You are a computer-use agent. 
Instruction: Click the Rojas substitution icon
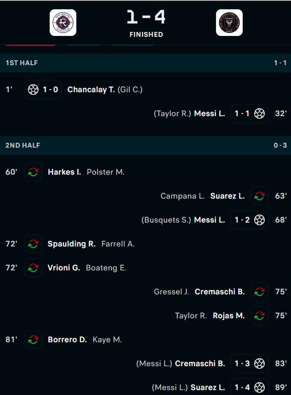260,316
